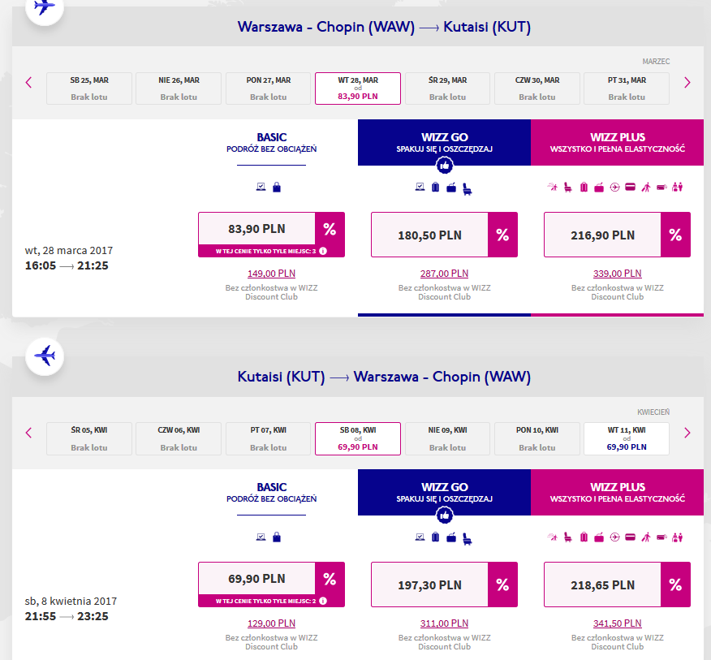Select the WIZZ PLUS fare for 216,90 PLN
Viewport: 711px width, 660px height.
pyautogui.click(x=617, y=235)
